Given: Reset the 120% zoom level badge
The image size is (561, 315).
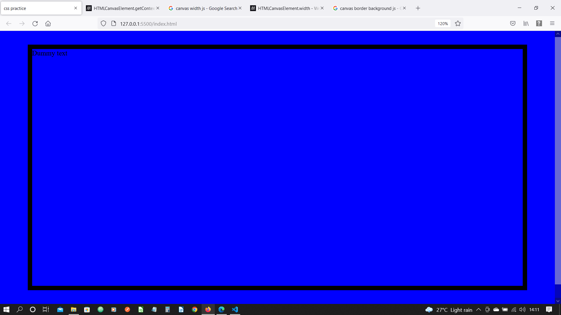Looking at the screenshot, I should tap(443, 24).
